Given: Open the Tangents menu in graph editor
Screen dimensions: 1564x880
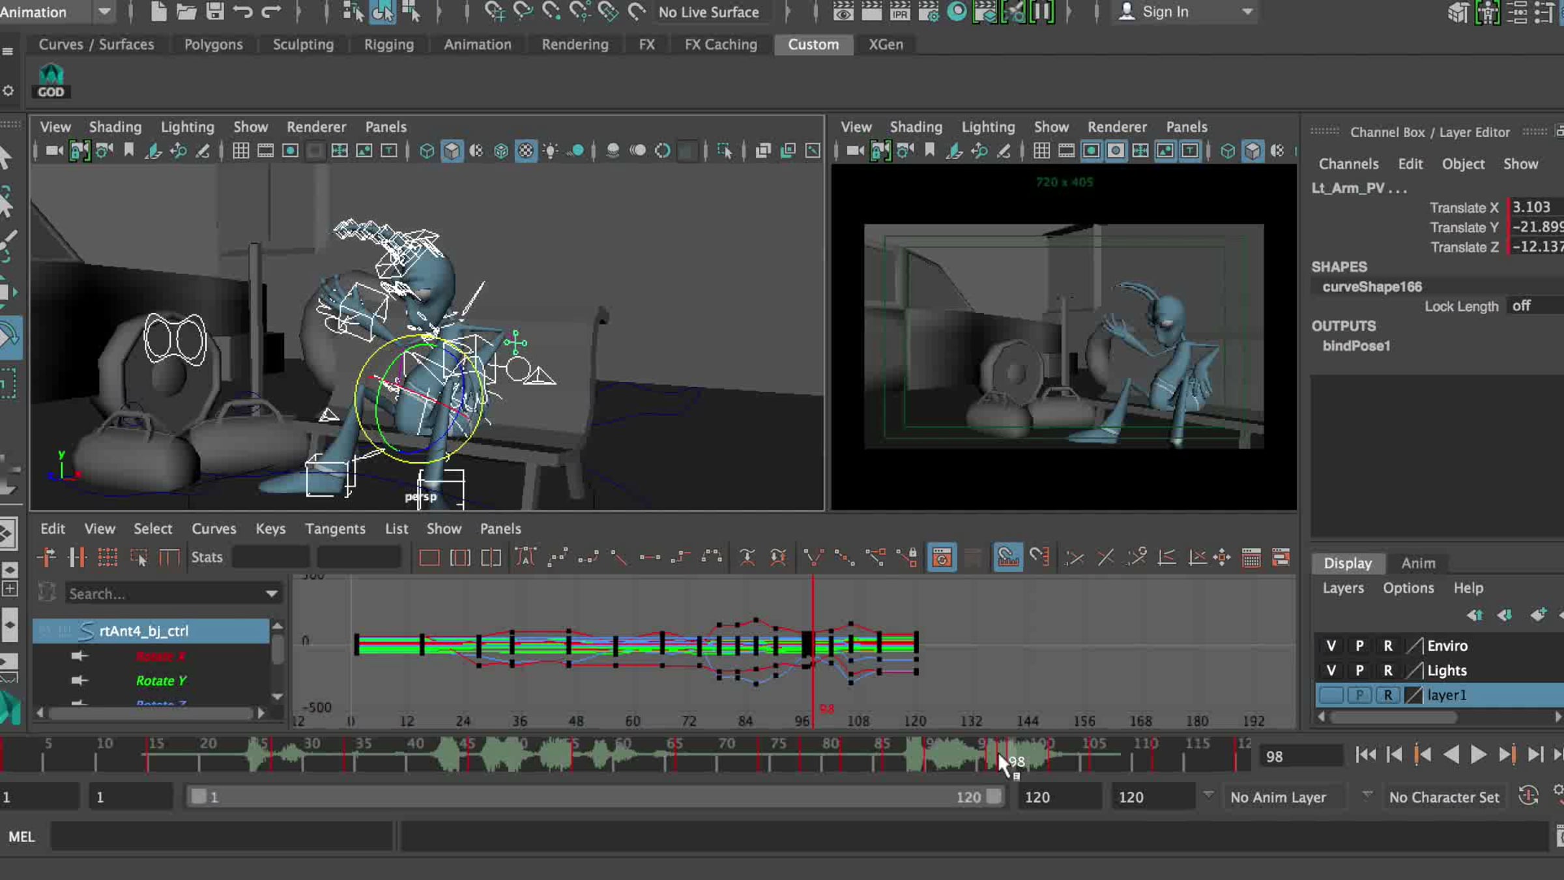Looking at the screenshot, I should click(335, 528).
